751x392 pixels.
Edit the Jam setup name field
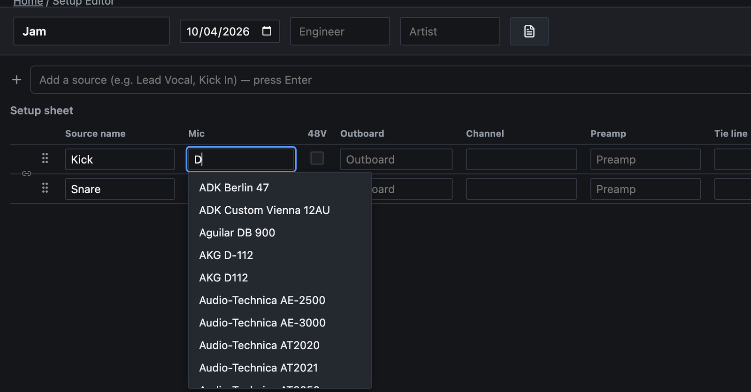click(92, 31)
